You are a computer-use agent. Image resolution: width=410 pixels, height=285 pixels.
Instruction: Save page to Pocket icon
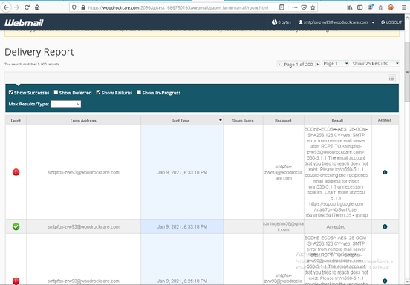pos(304,7)
